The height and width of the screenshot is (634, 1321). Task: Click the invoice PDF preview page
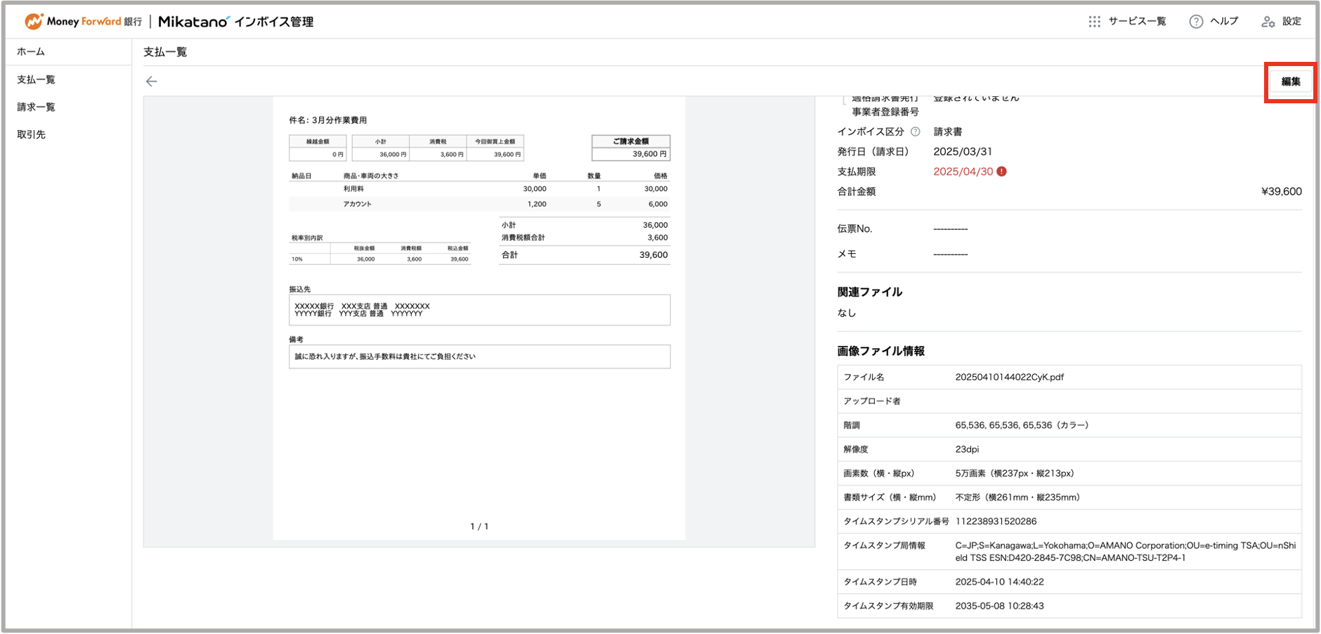(x=479, y=318)
